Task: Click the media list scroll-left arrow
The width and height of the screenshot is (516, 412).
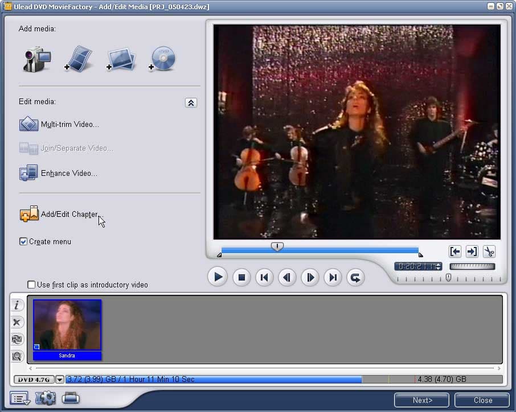Action: pos(31,369)
